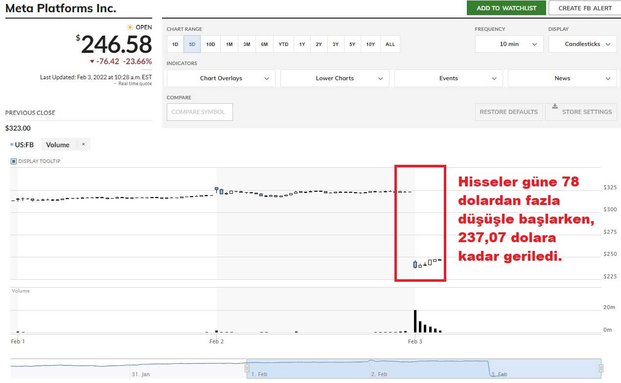Focus the Compare Symbol input field
The image size is (621, 383).
click(200, 112)
